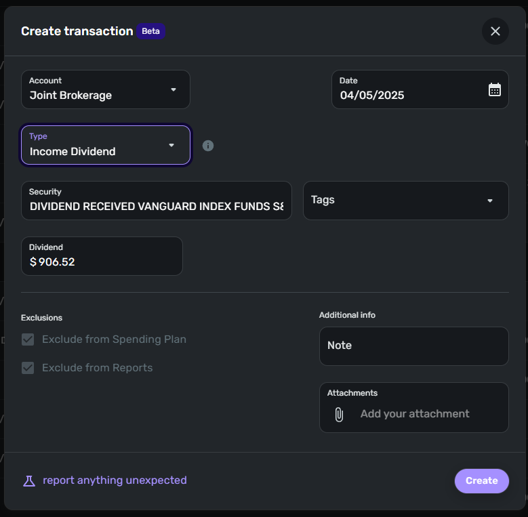Screen dimensions: 528x517
Task: Click the Security input field
Action: click(x=157, y=206)
